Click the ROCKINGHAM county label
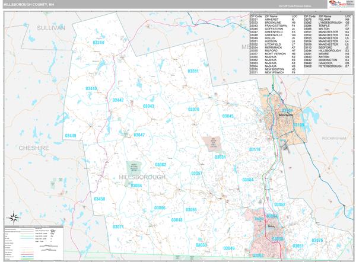This screenshot has width=356, height=262. (334, 138)
